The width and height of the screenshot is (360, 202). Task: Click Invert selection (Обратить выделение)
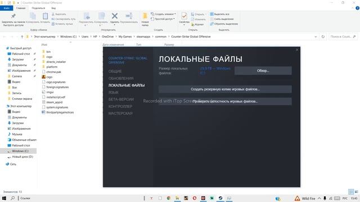224,24
